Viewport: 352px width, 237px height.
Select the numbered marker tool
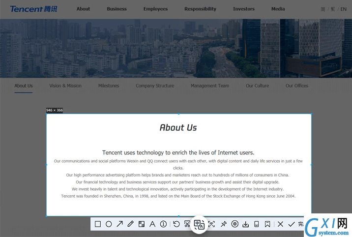pos(163,224)
